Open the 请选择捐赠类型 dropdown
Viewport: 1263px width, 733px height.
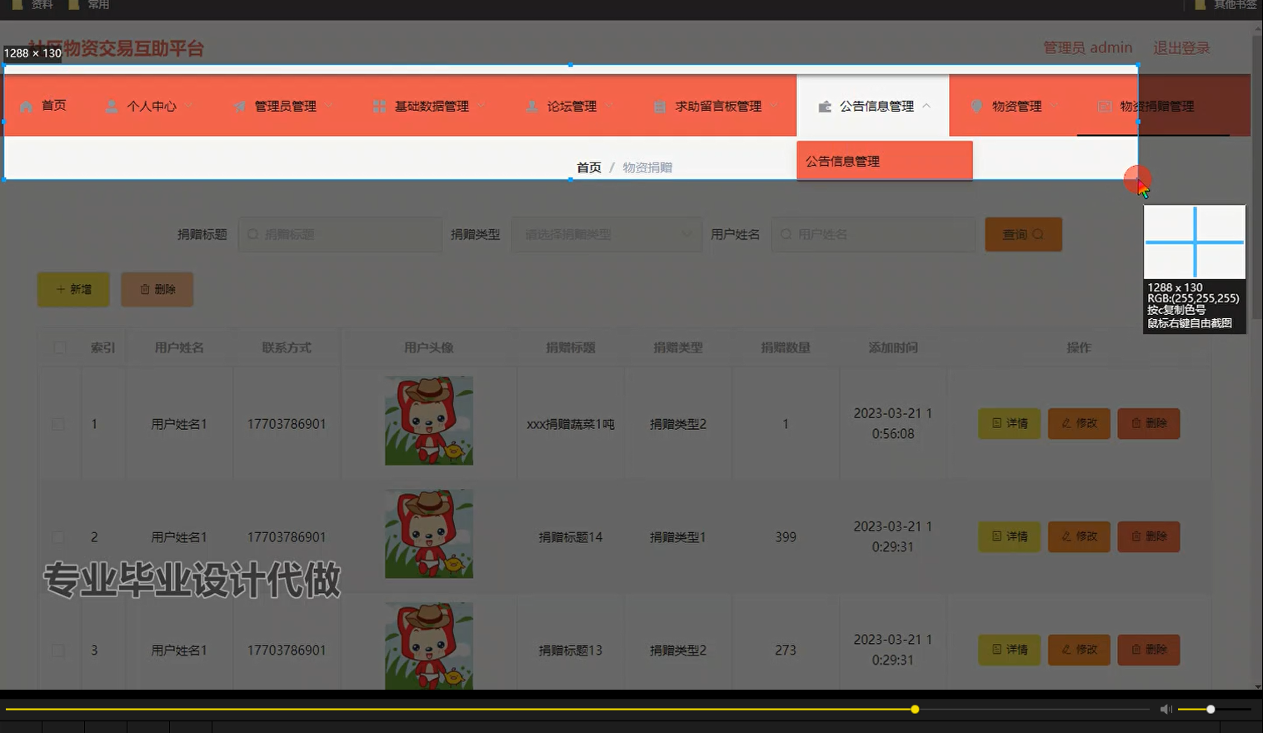607,235
